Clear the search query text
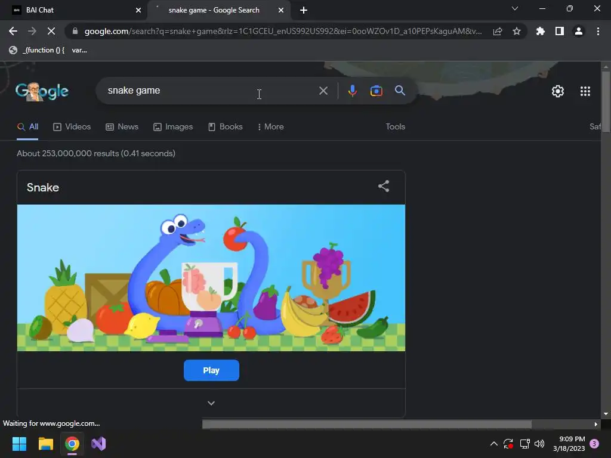The height and width of the screenshot is (458, 611). pyautogui.click(x=323, y=91)
